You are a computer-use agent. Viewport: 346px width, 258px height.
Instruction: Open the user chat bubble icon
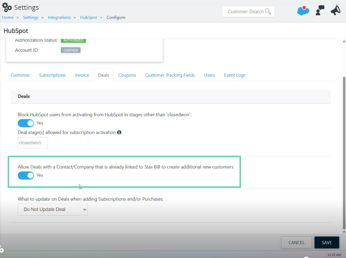tap(320, 10)
